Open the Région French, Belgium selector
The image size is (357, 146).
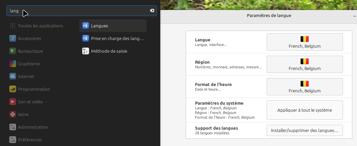(x=304, y=64)
